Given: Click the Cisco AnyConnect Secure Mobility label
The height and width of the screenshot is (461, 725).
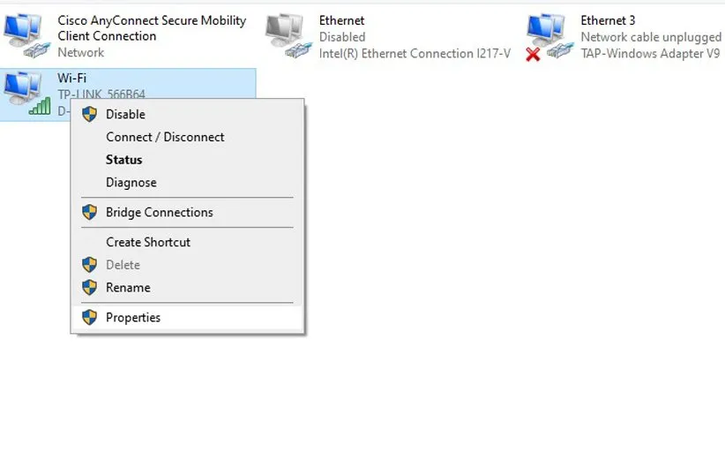Looking at the screenshot, I should tap(152, 20).
